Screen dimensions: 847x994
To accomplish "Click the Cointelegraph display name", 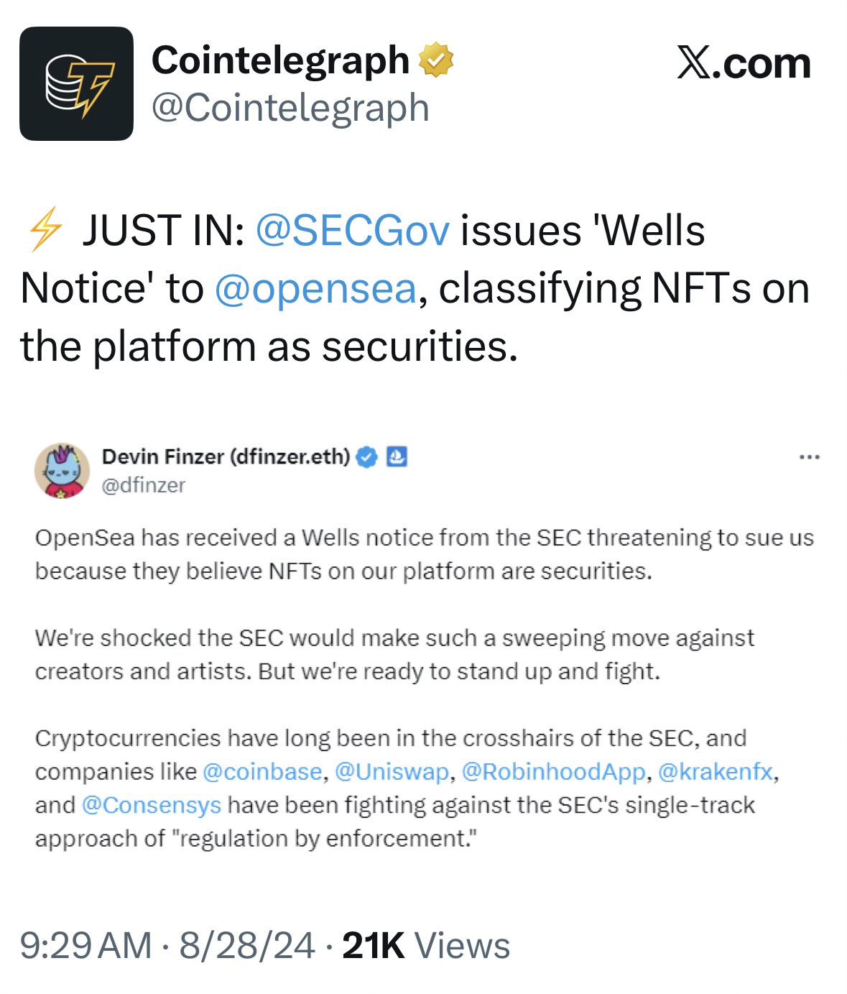I will point(280,60).
